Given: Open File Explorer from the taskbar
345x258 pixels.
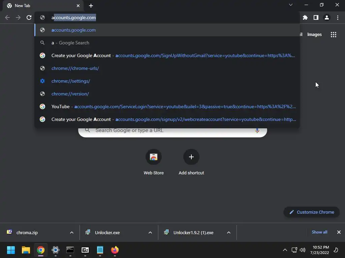Looking at the screenshot, I should coord(26,250).
